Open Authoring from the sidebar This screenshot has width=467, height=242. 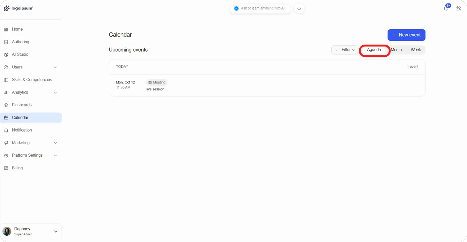[x=31, y=42]
